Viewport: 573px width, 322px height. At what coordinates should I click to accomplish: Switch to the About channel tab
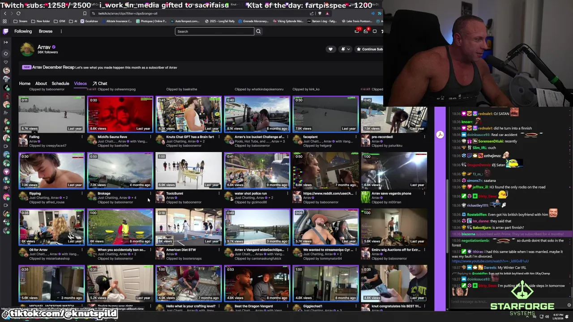point(41,84)
